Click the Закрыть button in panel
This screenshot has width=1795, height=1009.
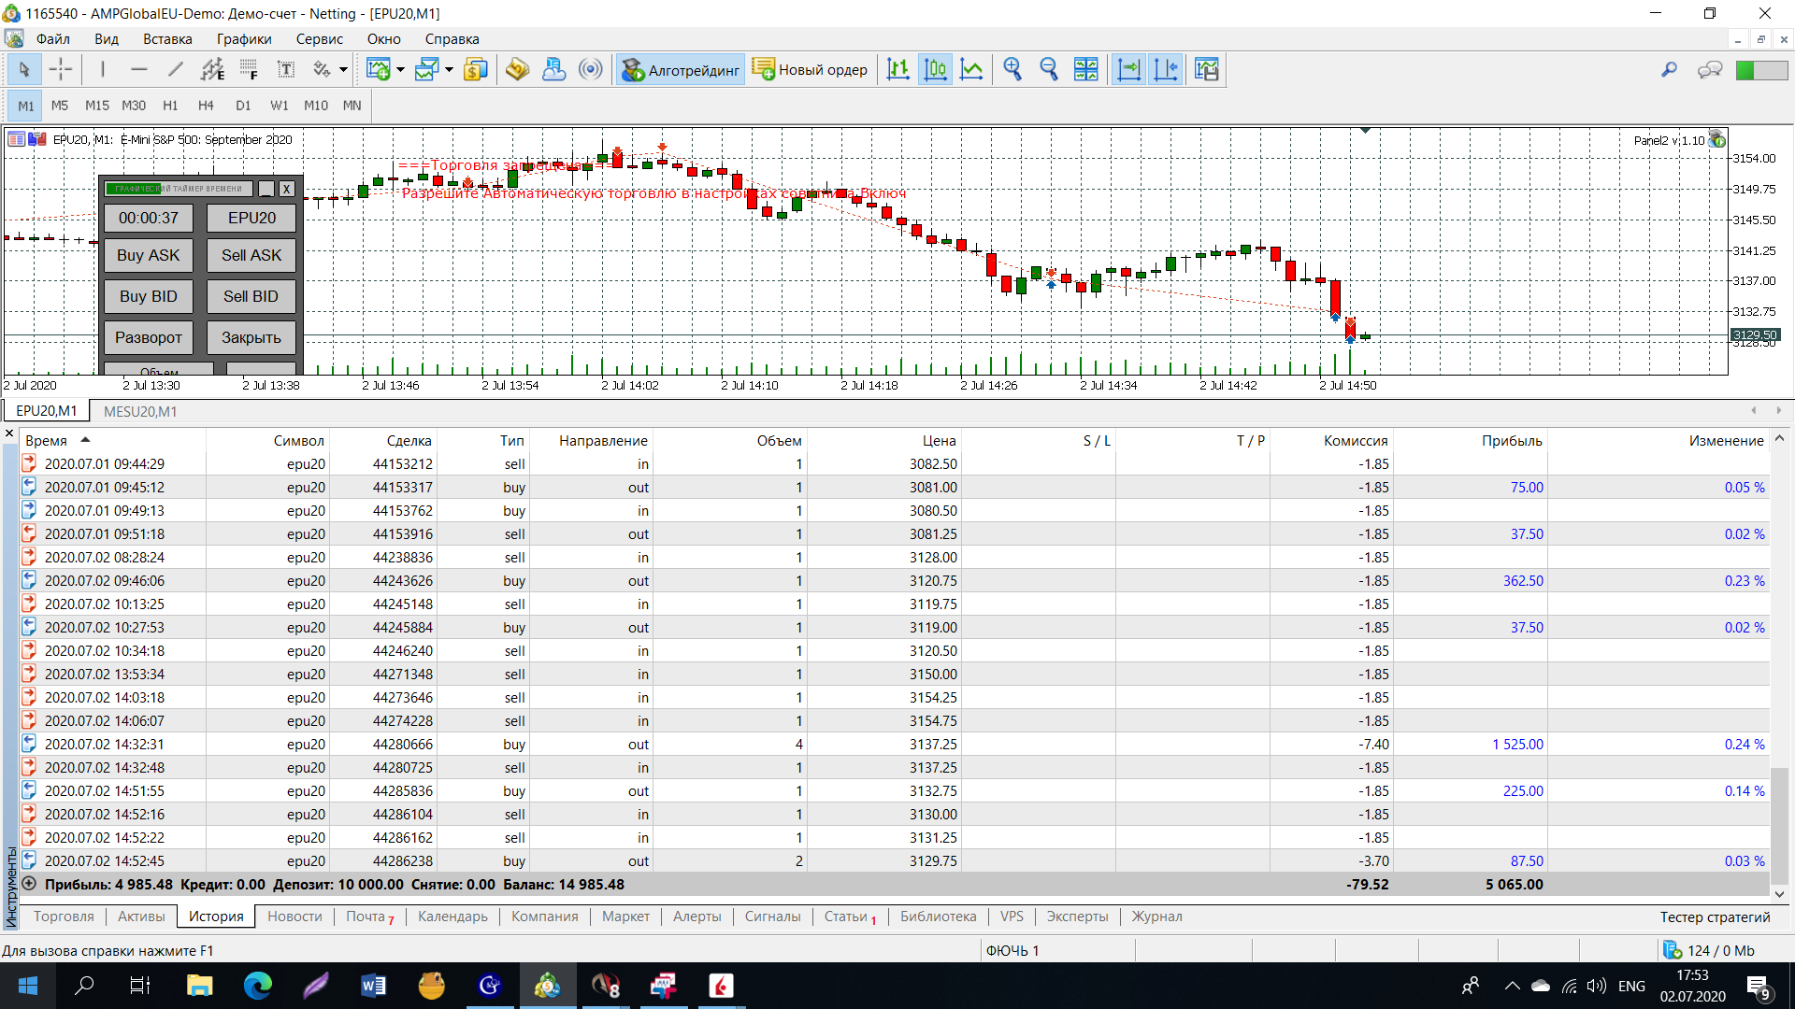[x=251, y=337]
